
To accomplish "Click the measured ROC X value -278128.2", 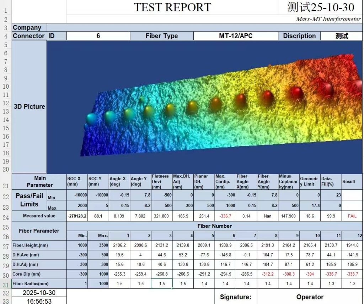I will coord(77,216).
